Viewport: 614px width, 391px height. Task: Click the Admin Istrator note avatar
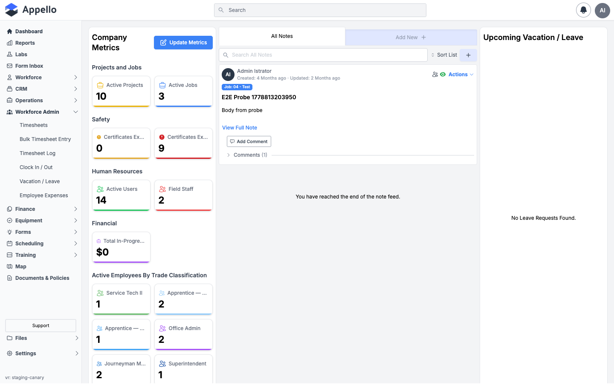[x=228, y=75]
